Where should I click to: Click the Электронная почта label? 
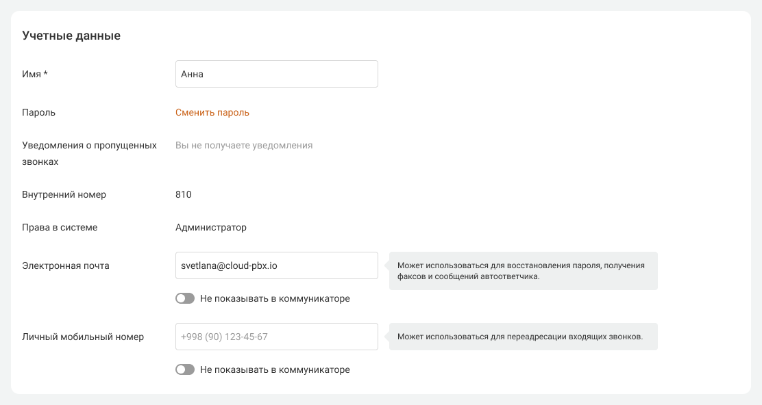(66, 266)
